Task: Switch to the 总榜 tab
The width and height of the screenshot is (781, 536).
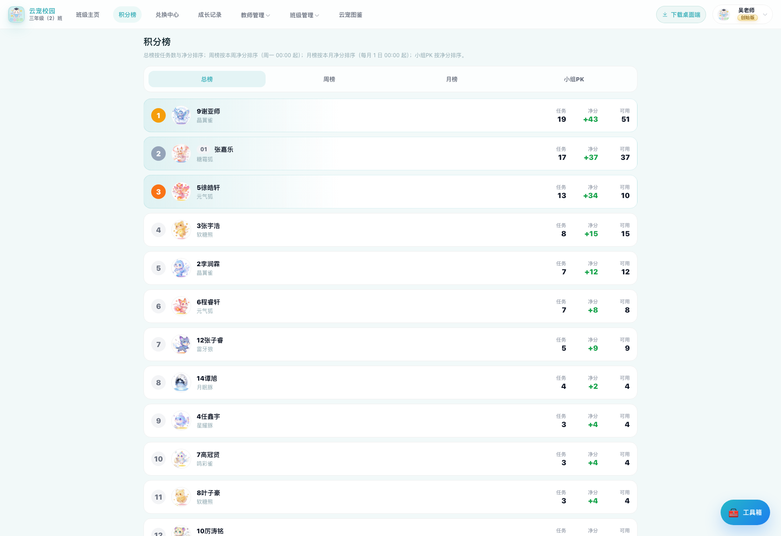Action: click(207, 79)
